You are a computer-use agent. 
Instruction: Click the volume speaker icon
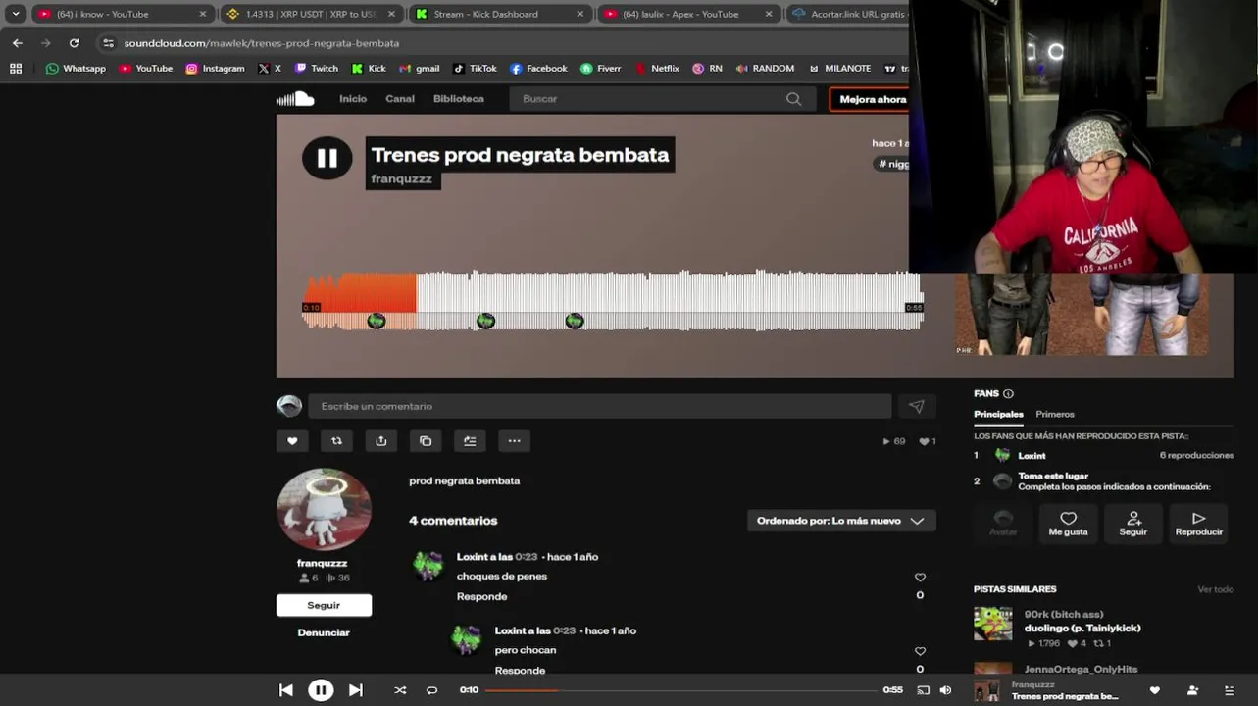pyautogui.click(x=945, y=690)
